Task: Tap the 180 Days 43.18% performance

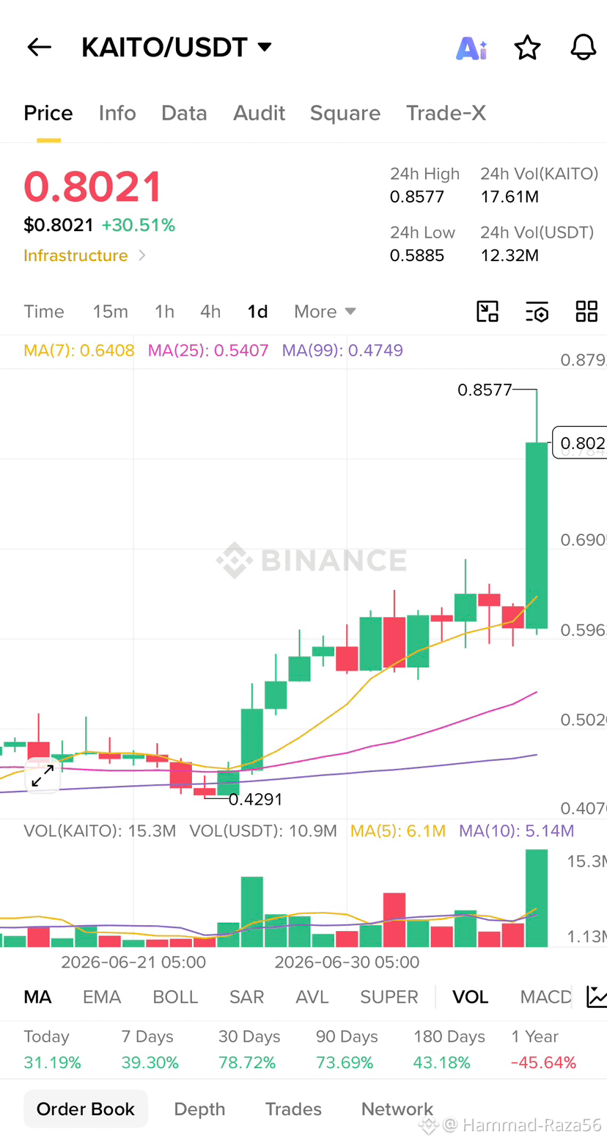Action: pos(449,1050)
